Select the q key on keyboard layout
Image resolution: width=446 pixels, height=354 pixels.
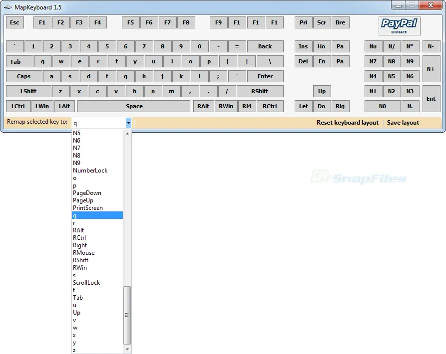(42, 62)
